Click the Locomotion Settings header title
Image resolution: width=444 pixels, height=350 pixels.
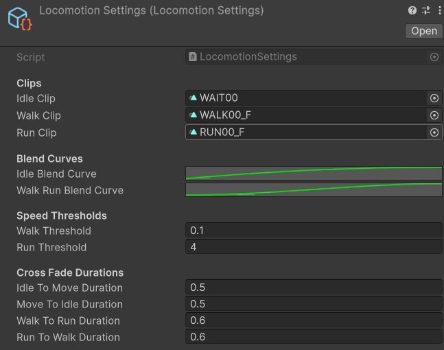152,10
